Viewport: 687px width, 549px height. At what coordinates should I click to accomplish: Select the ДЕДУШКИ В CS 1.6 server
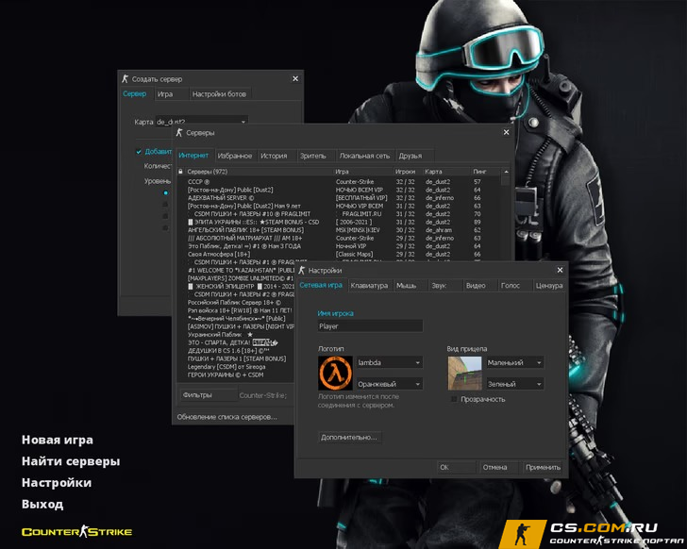click(x=236, y=351)
